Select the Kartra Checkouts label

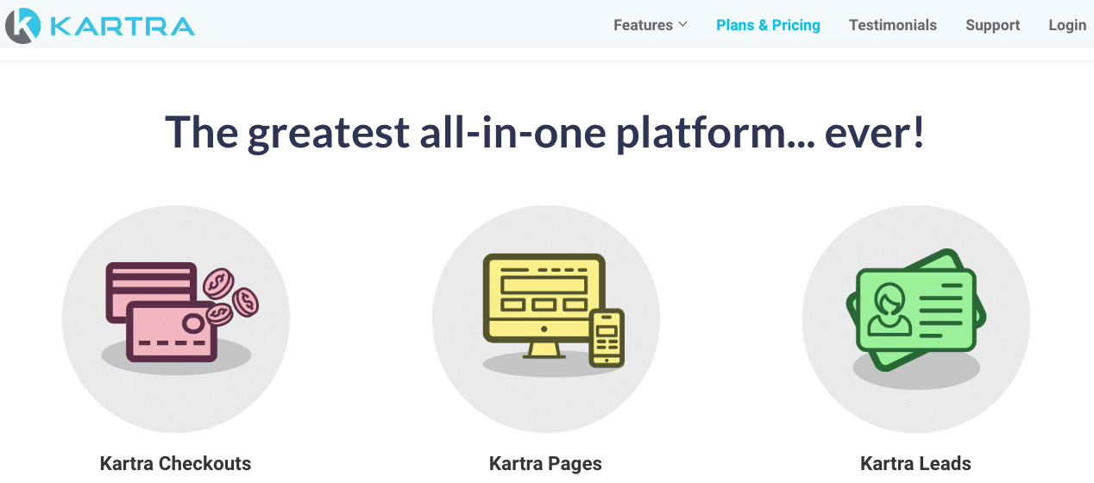[176, 463]
